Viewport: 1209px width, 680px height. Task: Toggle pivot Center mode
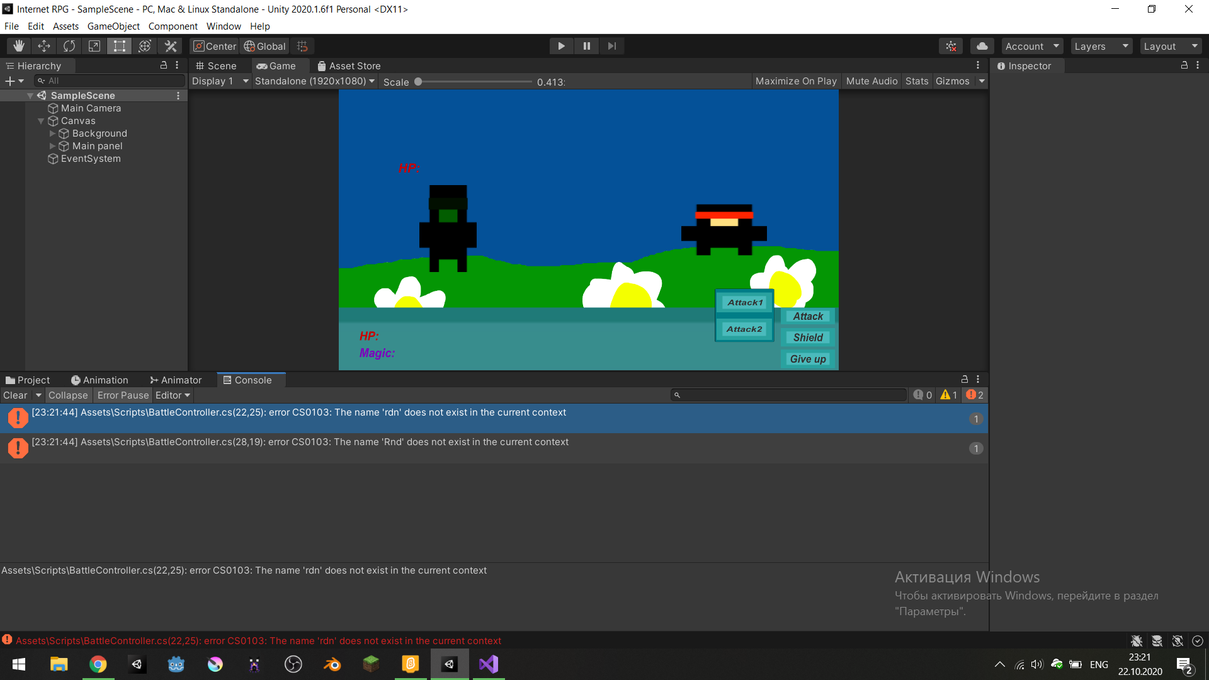215,46
